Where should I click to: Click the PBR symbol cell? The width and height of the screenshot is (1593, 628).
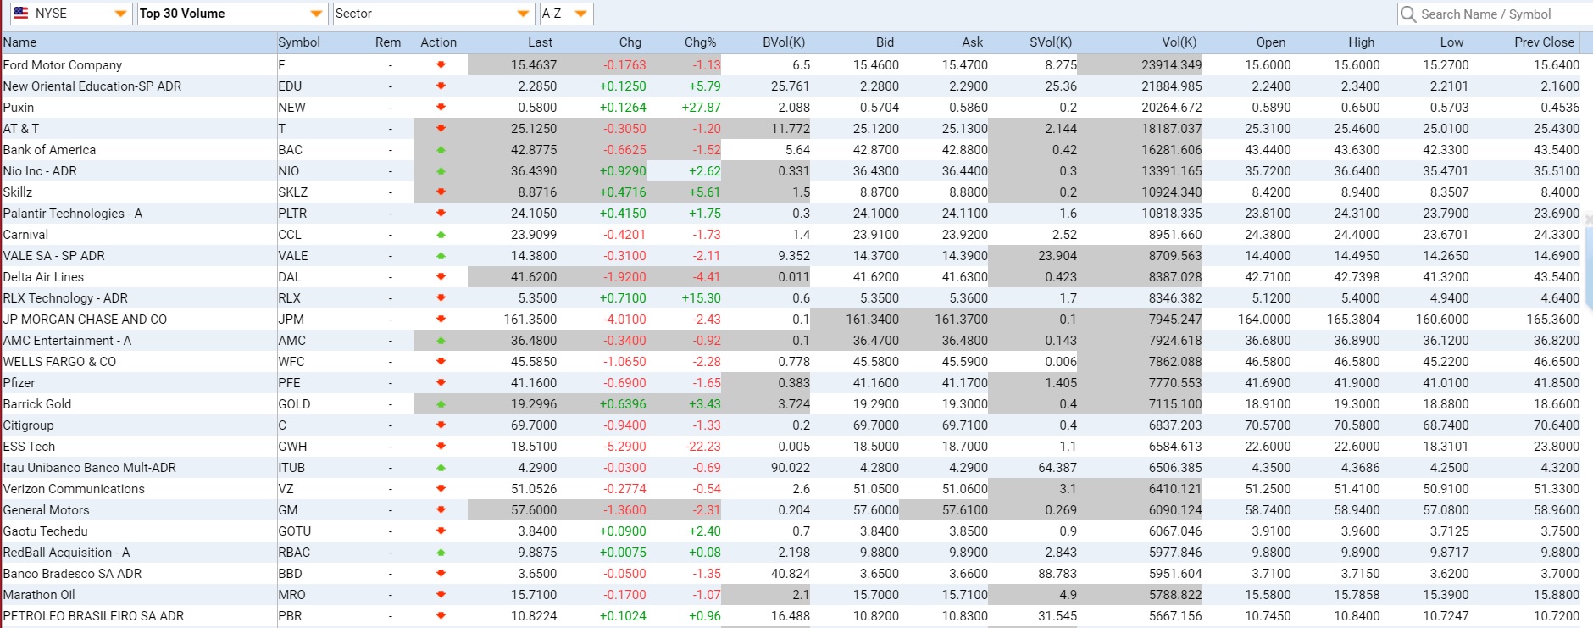coord(290,616)
